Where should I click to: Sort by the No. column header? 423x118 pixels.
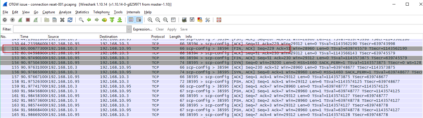10,37
